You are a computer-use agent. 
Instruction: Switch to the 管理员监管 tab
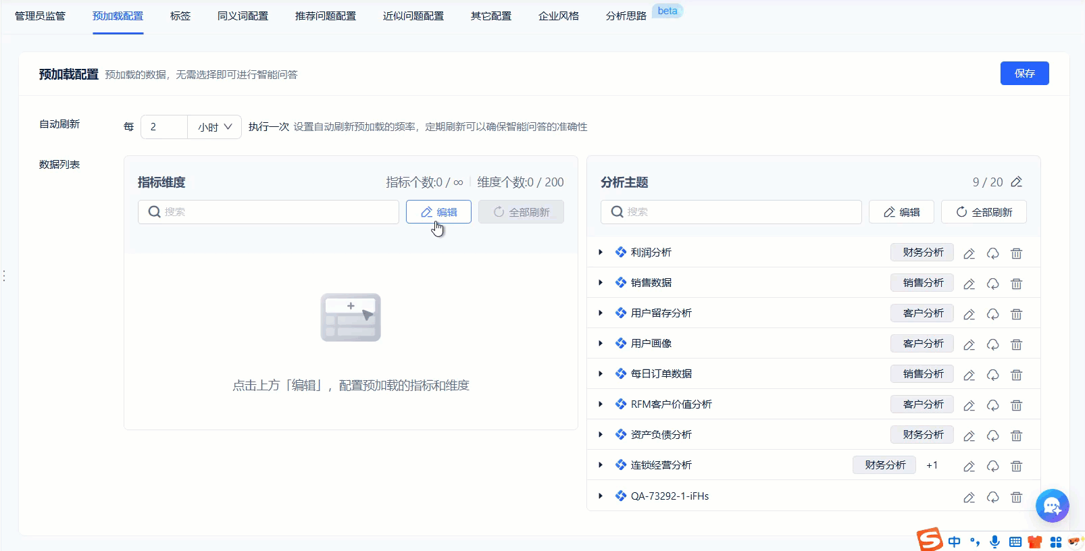pos(40,16)
